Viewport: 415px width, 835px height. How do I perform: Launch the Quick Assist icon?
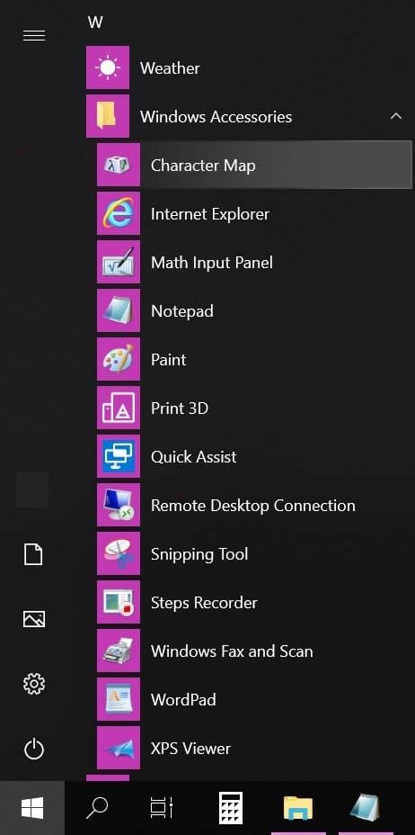coord(118,456)
